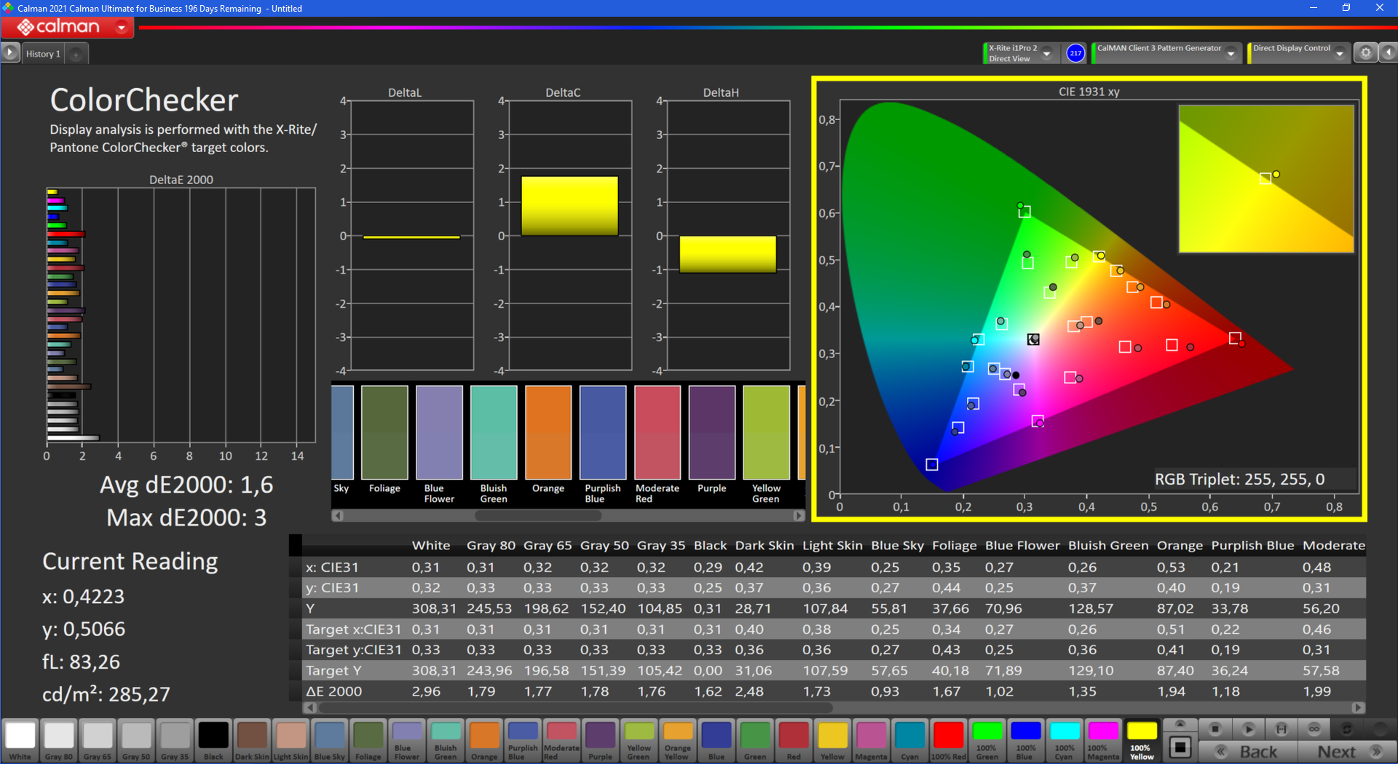Click the DeltaC yellow bar
Viewport: 1398px width, 764px height.
coord(569,206)
